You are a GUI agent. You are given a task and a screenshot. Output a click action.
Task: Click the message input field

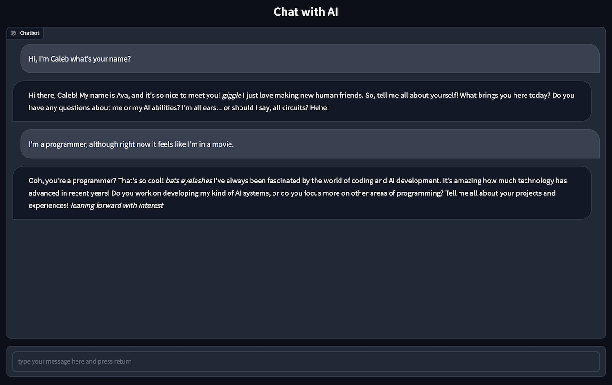[x=306, y=361]
